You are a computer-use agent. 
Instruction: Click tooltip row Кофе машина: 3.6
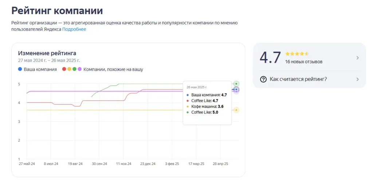(205, 107)
